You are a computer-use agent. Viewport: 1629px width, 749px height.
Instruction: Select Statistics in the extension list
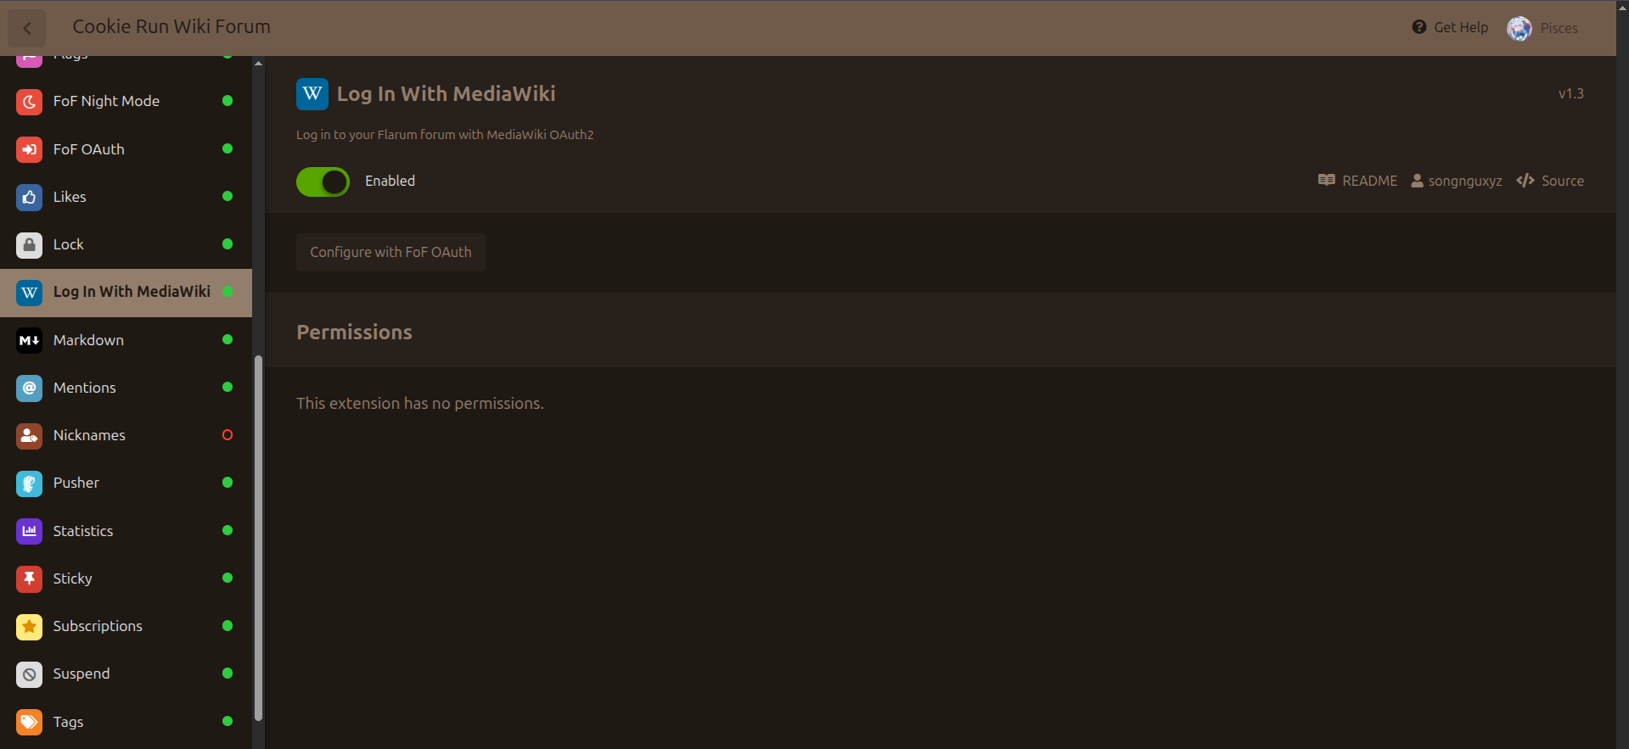(x=126, y=531)
